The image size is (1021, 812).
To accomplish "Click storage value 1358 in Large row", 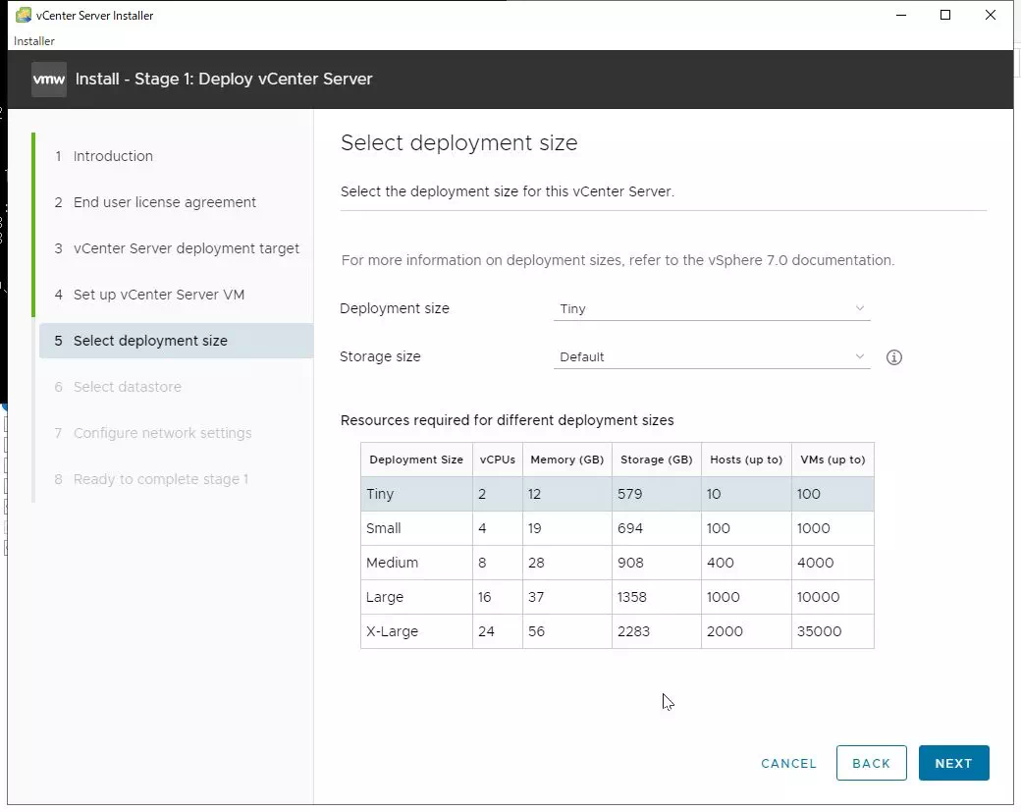I will pyautogui.click(x=632, y=597).
